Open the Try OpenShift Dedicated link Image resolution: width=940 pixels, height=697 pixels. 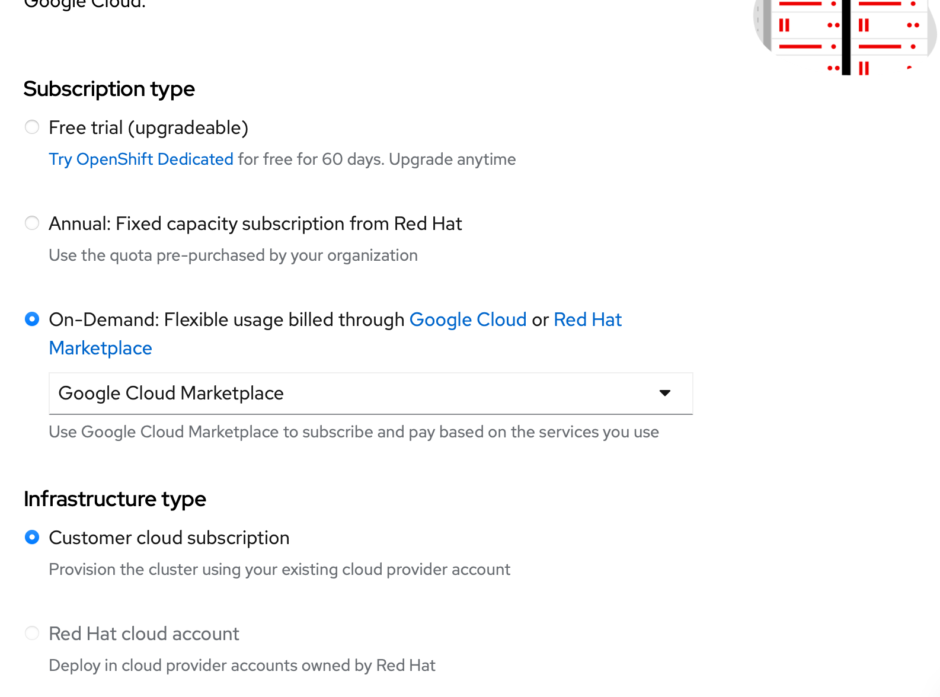[141, 159]
